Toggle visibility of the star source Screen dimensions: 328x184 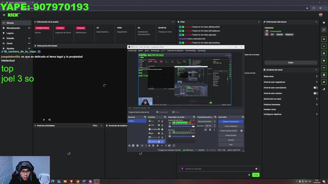coord(159,121)
